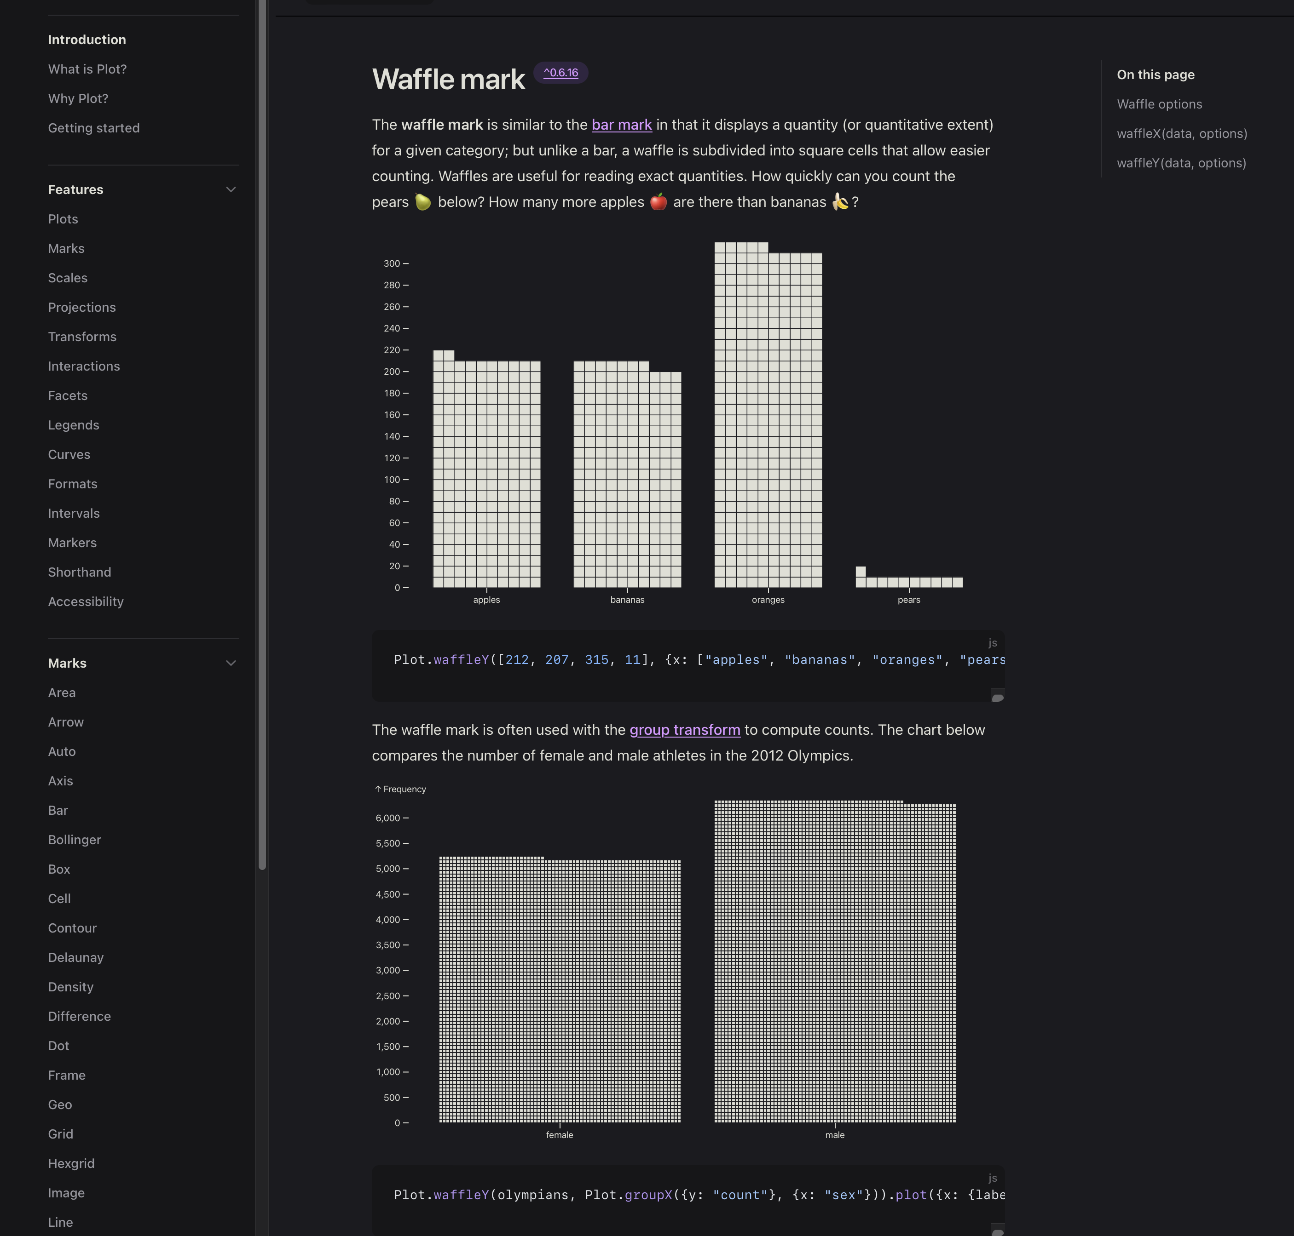The height and width of the screenshot is (1236, 1294).
Task: Open the Interactions page
Action: [84, 366]
